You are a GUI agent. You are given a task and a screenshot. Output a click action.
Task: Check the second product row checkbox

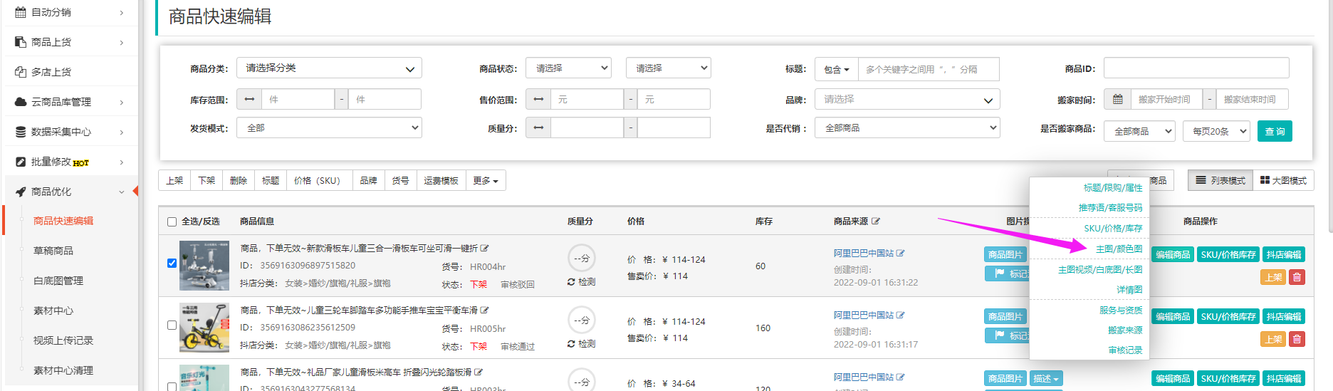click(x=172, y=325)
